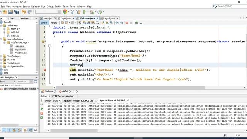Click the Last Edit icon in editor toolbar
Screen dimensions: 247x139
click(62, 23)
